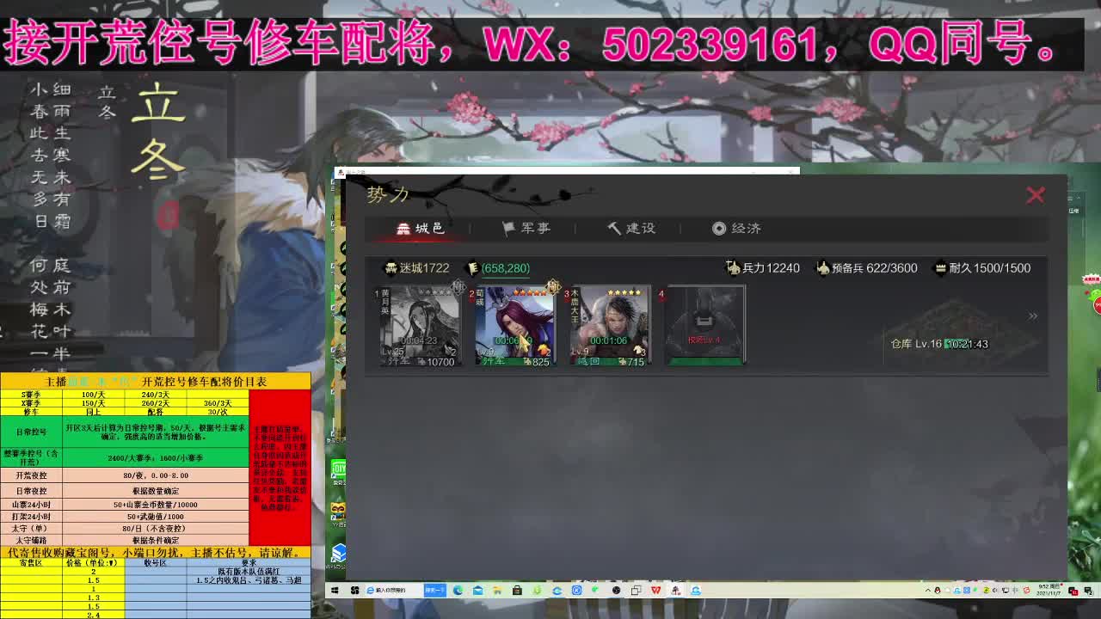Click the double-arrow expander right of hero cards
Image resolution: width=1101 pixels, height=619 pixels.
[x=1032, y=314]
